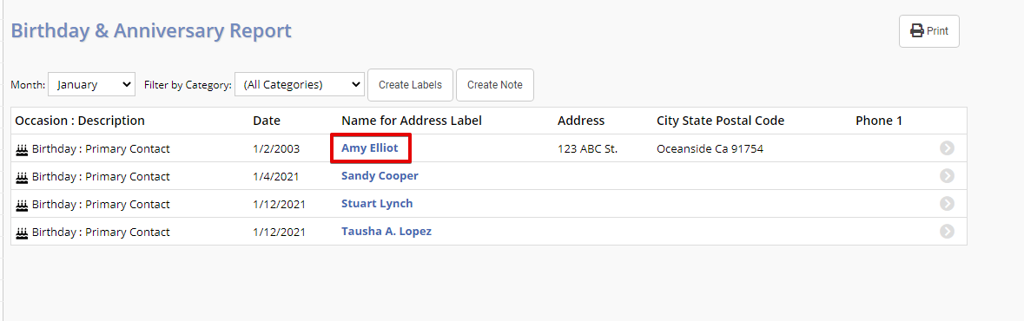1024x321 pixels.
Task: Click the Date column header
Action: tap(267, 121)
